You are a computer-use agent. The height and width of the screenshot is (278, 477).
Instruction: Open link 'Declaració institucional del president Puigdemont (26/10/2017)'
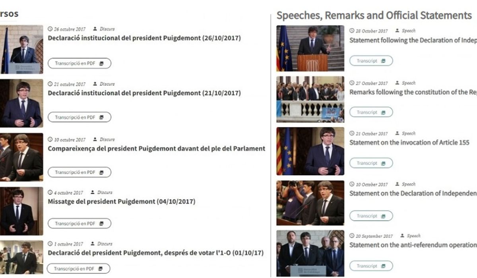coord(144,38)
